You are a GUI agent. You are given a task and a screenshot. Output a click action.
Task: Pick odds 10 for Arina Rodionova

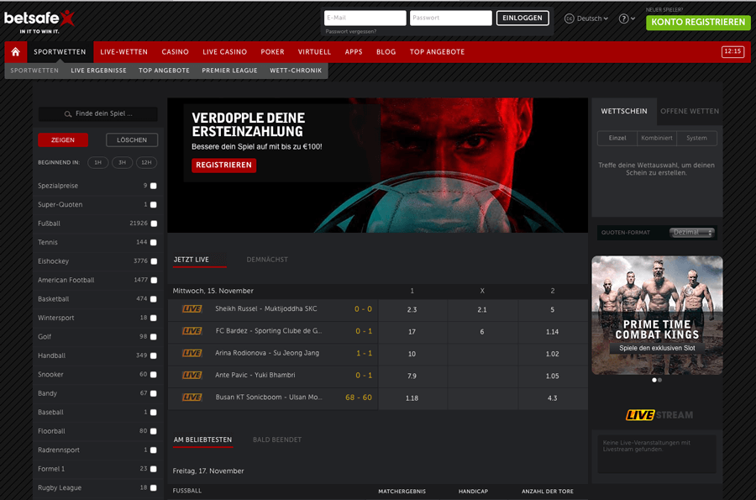[x=412, y=354]
